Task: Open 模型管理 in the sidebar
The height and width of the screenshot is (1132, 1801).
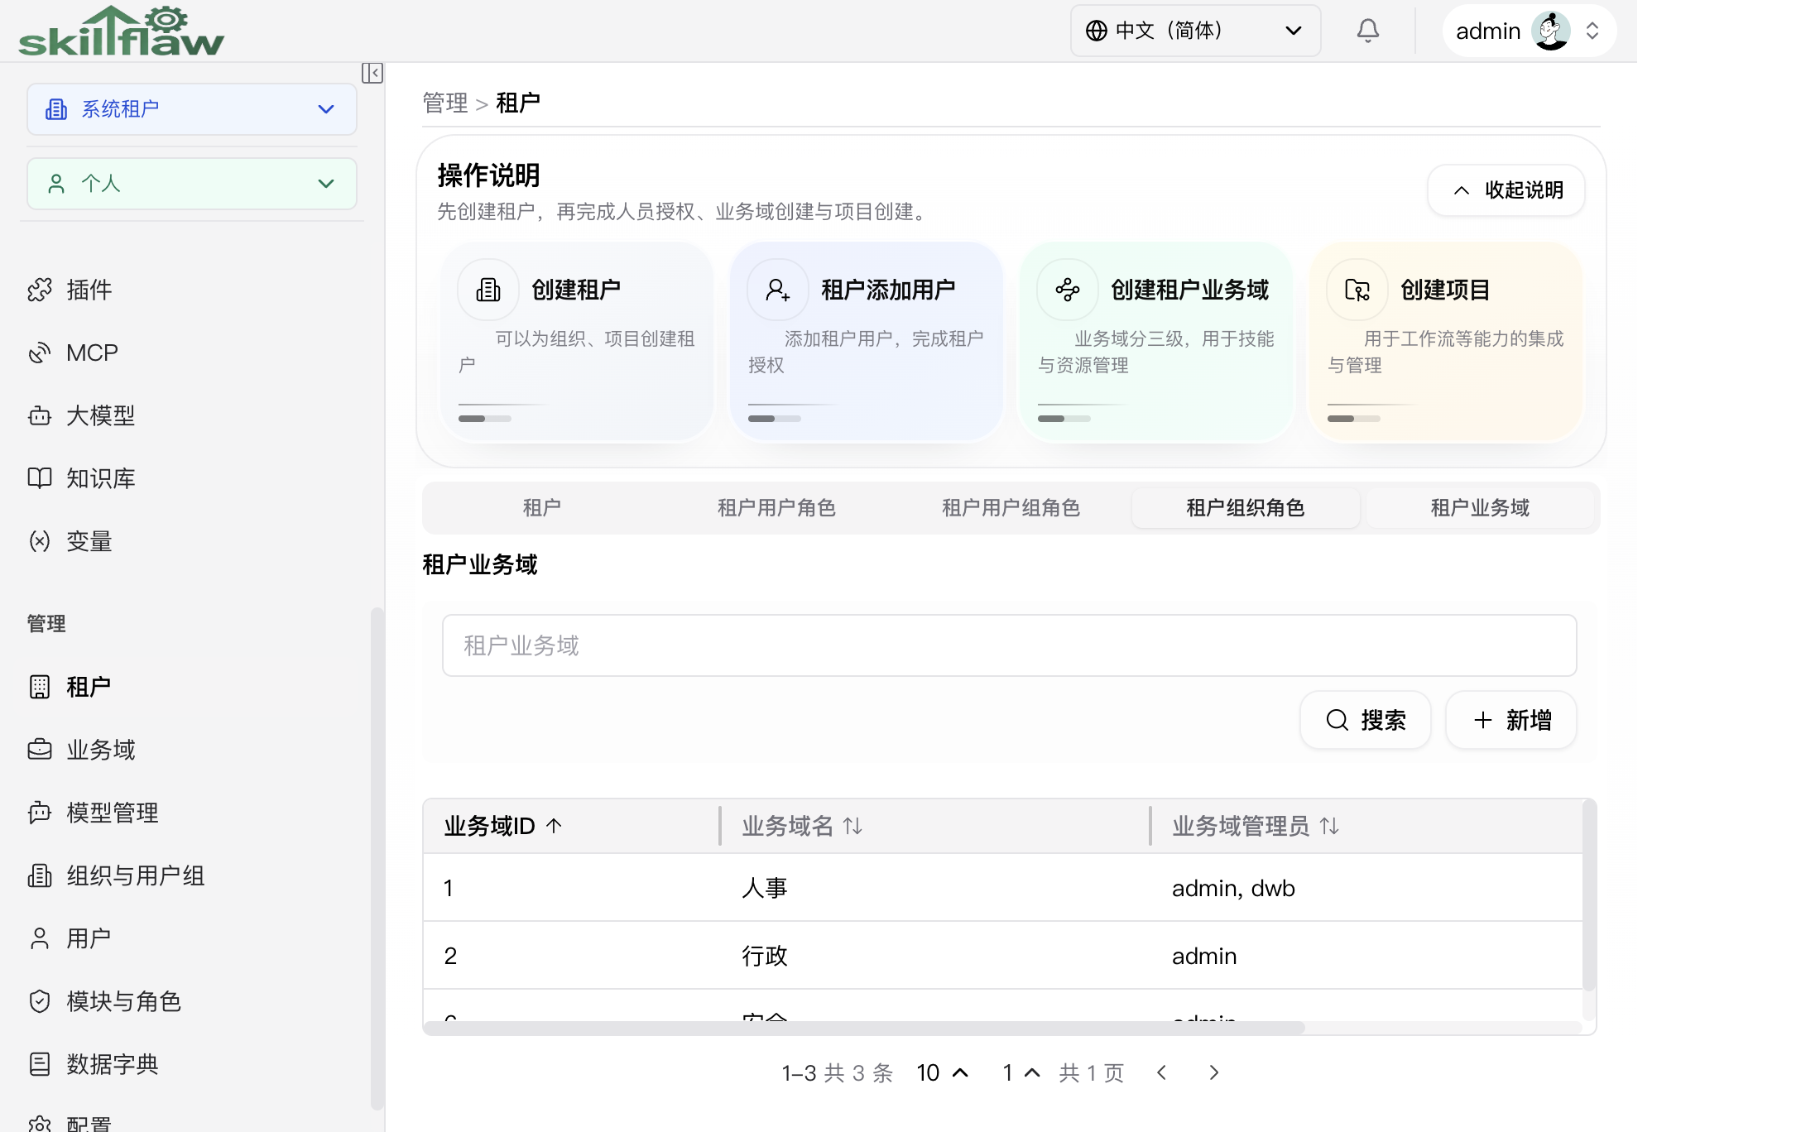Action: coord(113,813)
